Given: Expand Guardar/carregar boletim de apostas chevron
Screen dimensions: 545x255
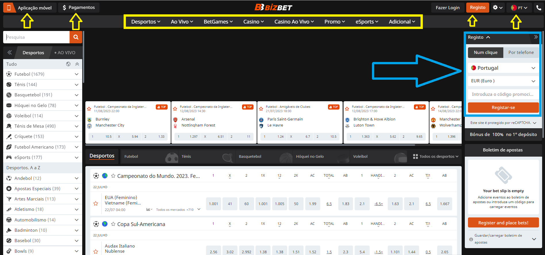Looking at the screenshot, I should 534,239.
